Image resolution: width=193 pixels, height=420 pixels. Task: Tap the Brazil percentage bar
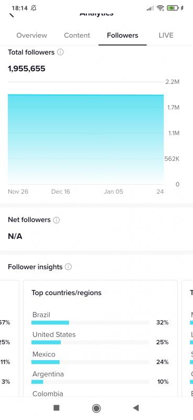[x=90, y=322]
